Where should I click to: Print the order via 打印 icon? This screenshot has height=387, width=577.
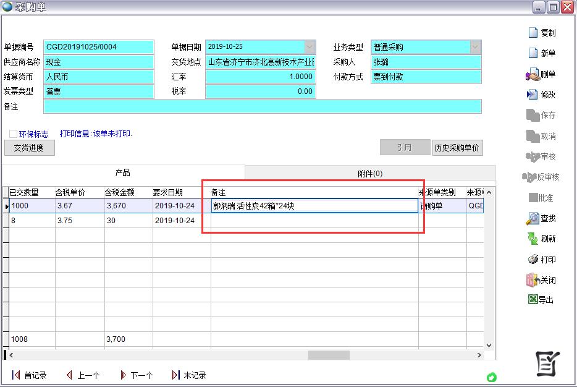tap(533, 260)
